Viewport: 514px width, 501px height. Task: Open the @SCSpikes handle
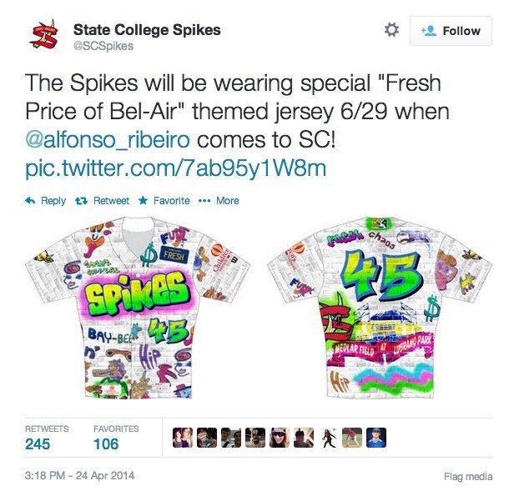(103, 46)
